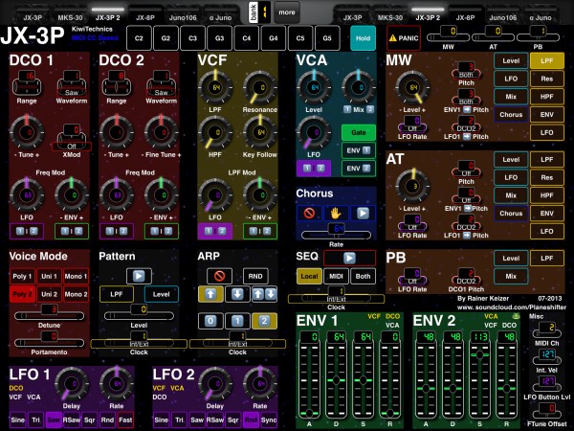Select Mono 2 voice mode

pos(77,294)
